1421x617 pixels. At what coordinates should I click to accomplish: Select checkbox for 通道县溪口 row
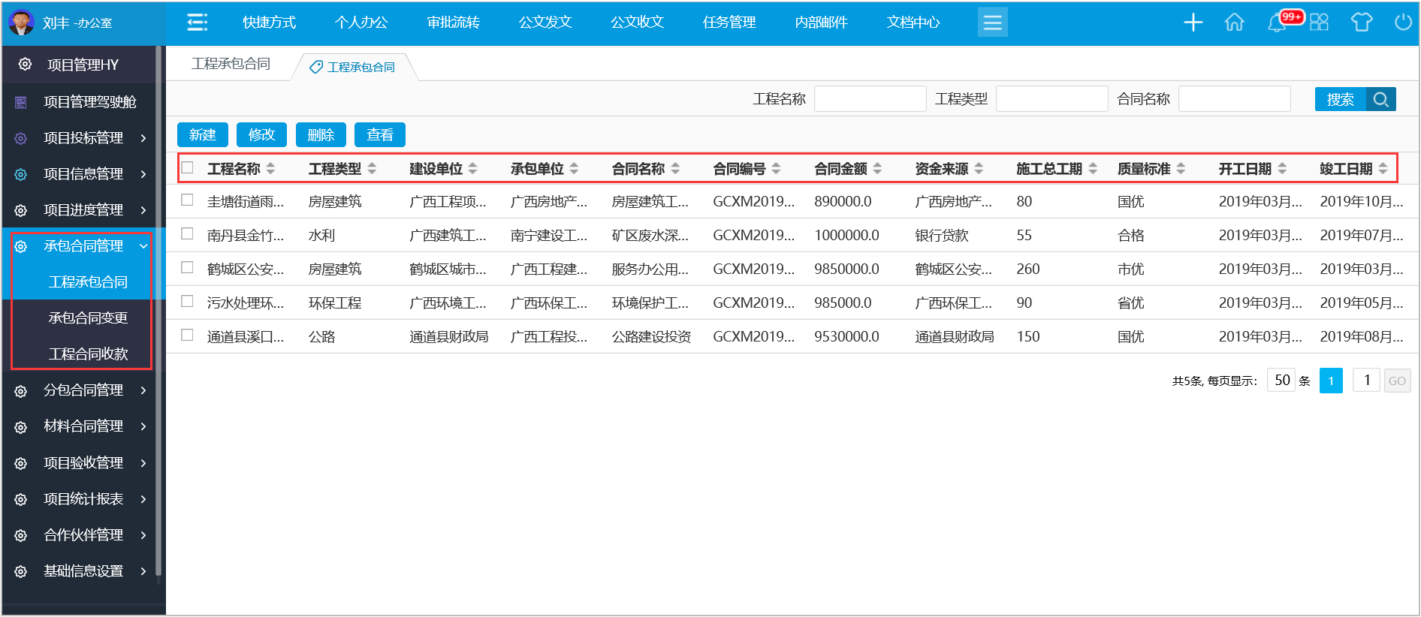point(188,336)
